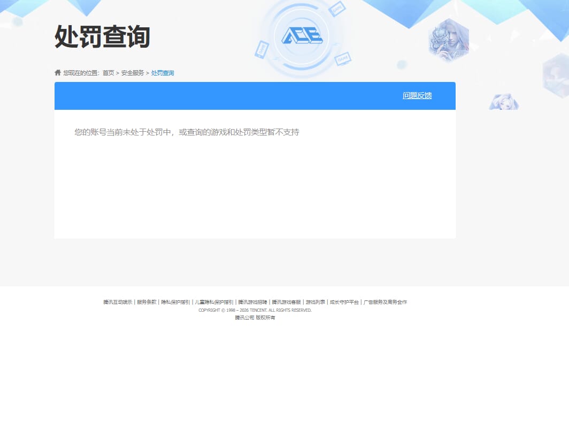Click the ACE logo at the top
This screenshot has height=421, width=569.
pos(303,36)
